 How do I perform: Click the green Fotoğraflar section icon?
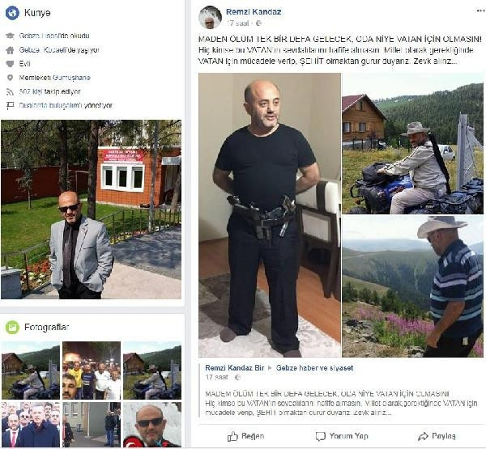[12, 328]
